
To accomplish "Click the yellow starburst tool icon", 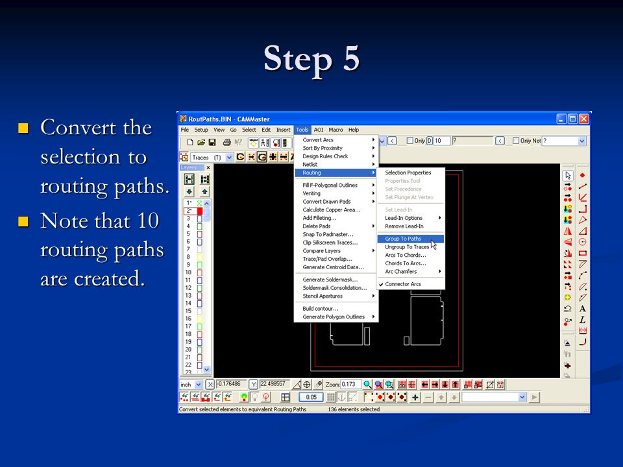I will [568, 298].
